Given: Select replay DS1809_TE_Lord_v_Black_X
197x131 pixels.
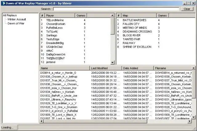Looking at the screenshot, I should point(58,115).
